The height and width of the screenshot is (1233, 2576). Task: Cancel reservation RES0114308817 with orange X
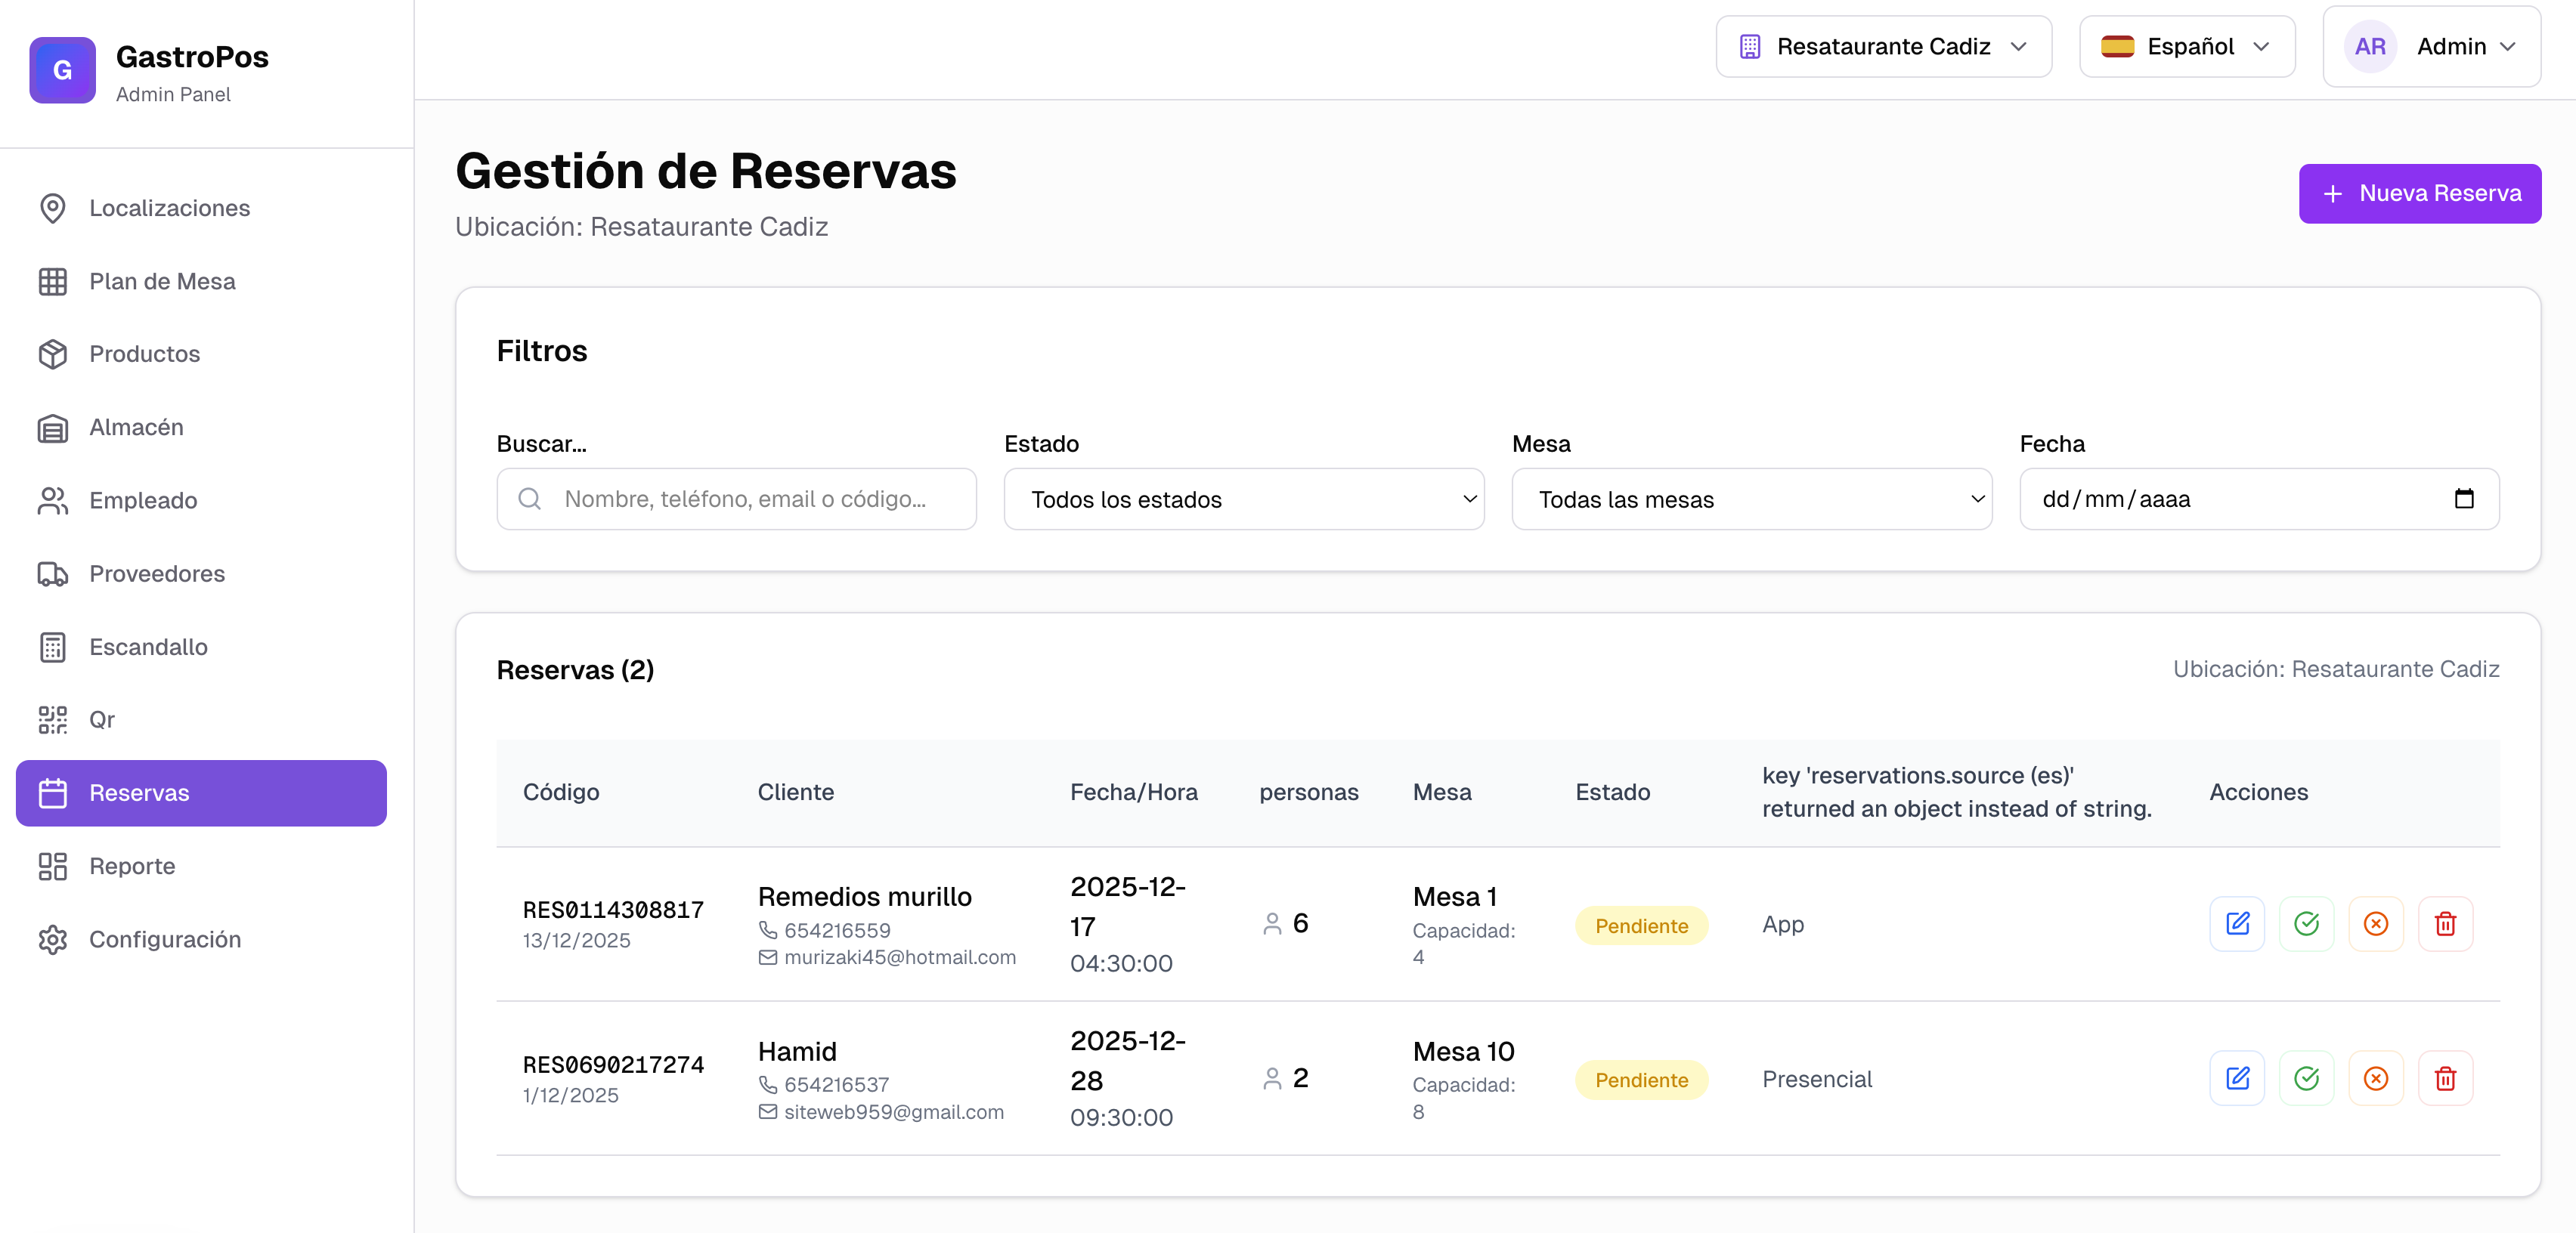pos(2376,923)
